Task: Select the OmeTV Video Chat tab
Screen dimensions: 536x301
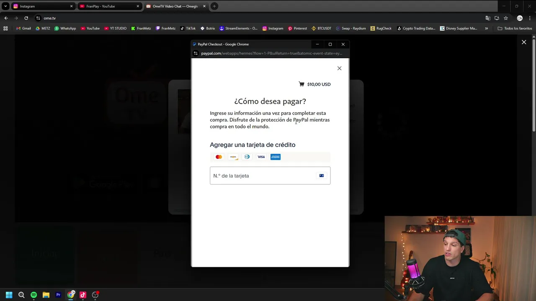Action: 176,6
